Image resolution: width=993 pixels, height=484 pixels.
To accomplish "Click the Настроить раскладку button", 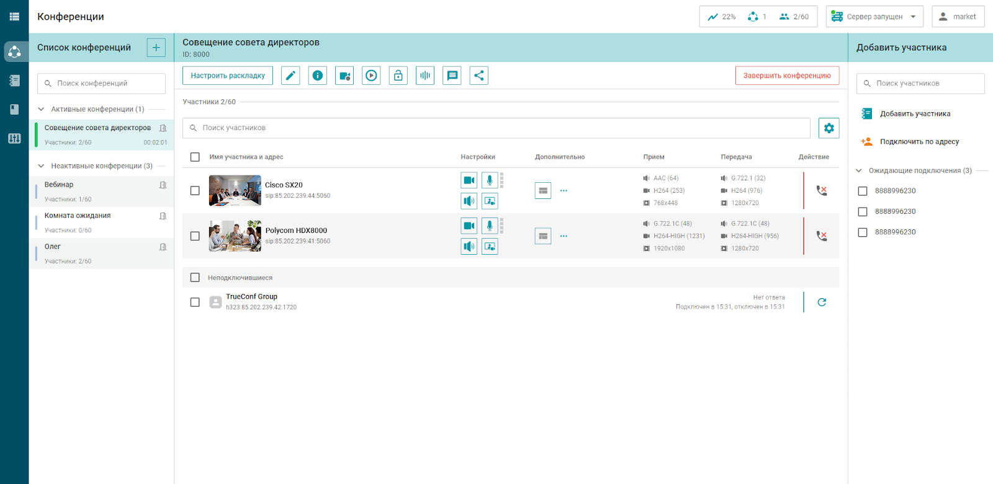I will coord(228,76).
